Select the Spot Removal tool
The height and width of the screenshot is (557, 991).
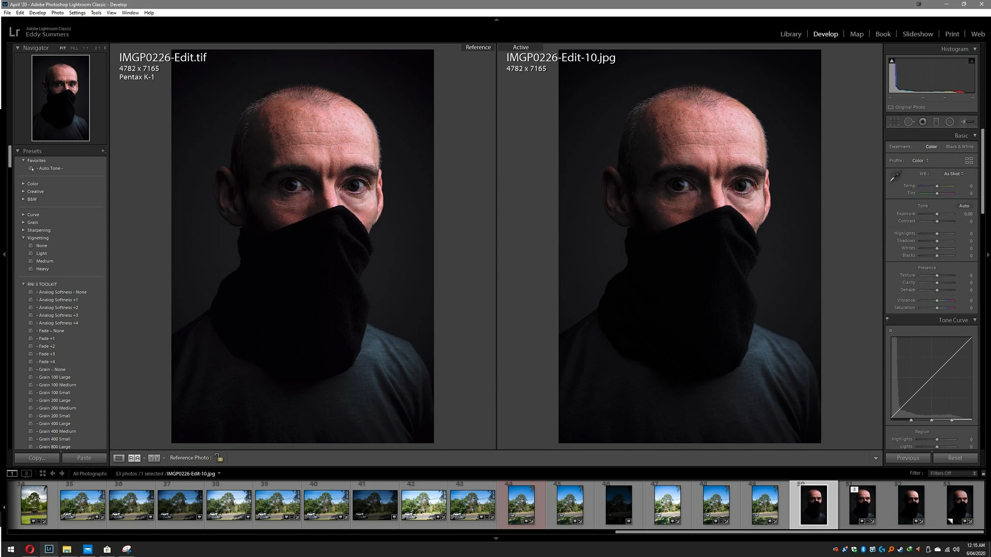909,122
